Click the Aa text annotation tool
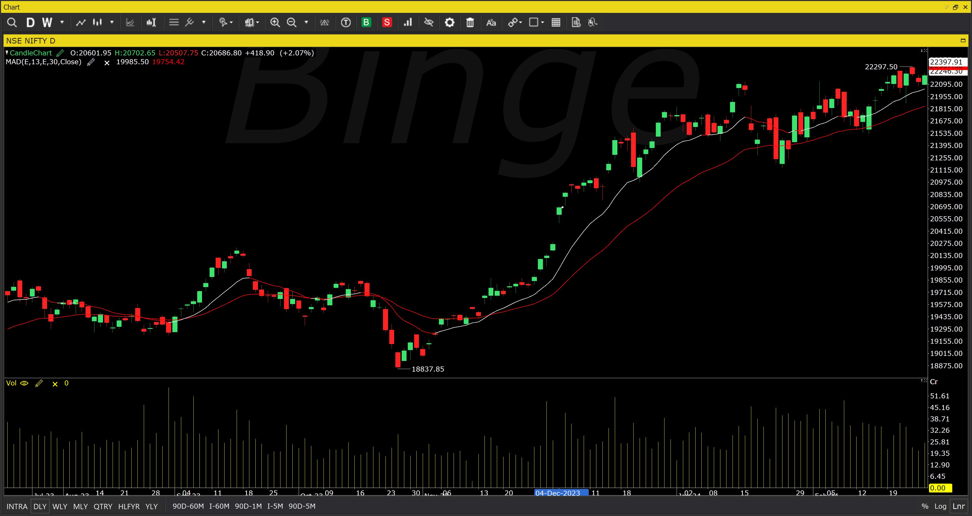Image resolution: width=972 pixels, height=516 pixels. point(491,23)
